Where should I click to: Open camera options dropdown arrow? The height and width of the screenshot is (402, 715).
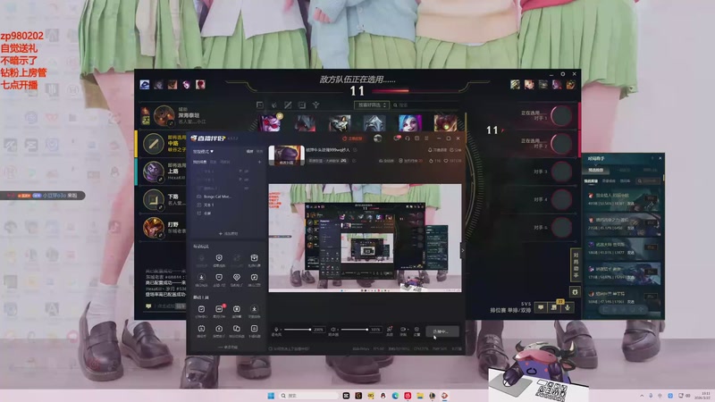tap(408, 329)
